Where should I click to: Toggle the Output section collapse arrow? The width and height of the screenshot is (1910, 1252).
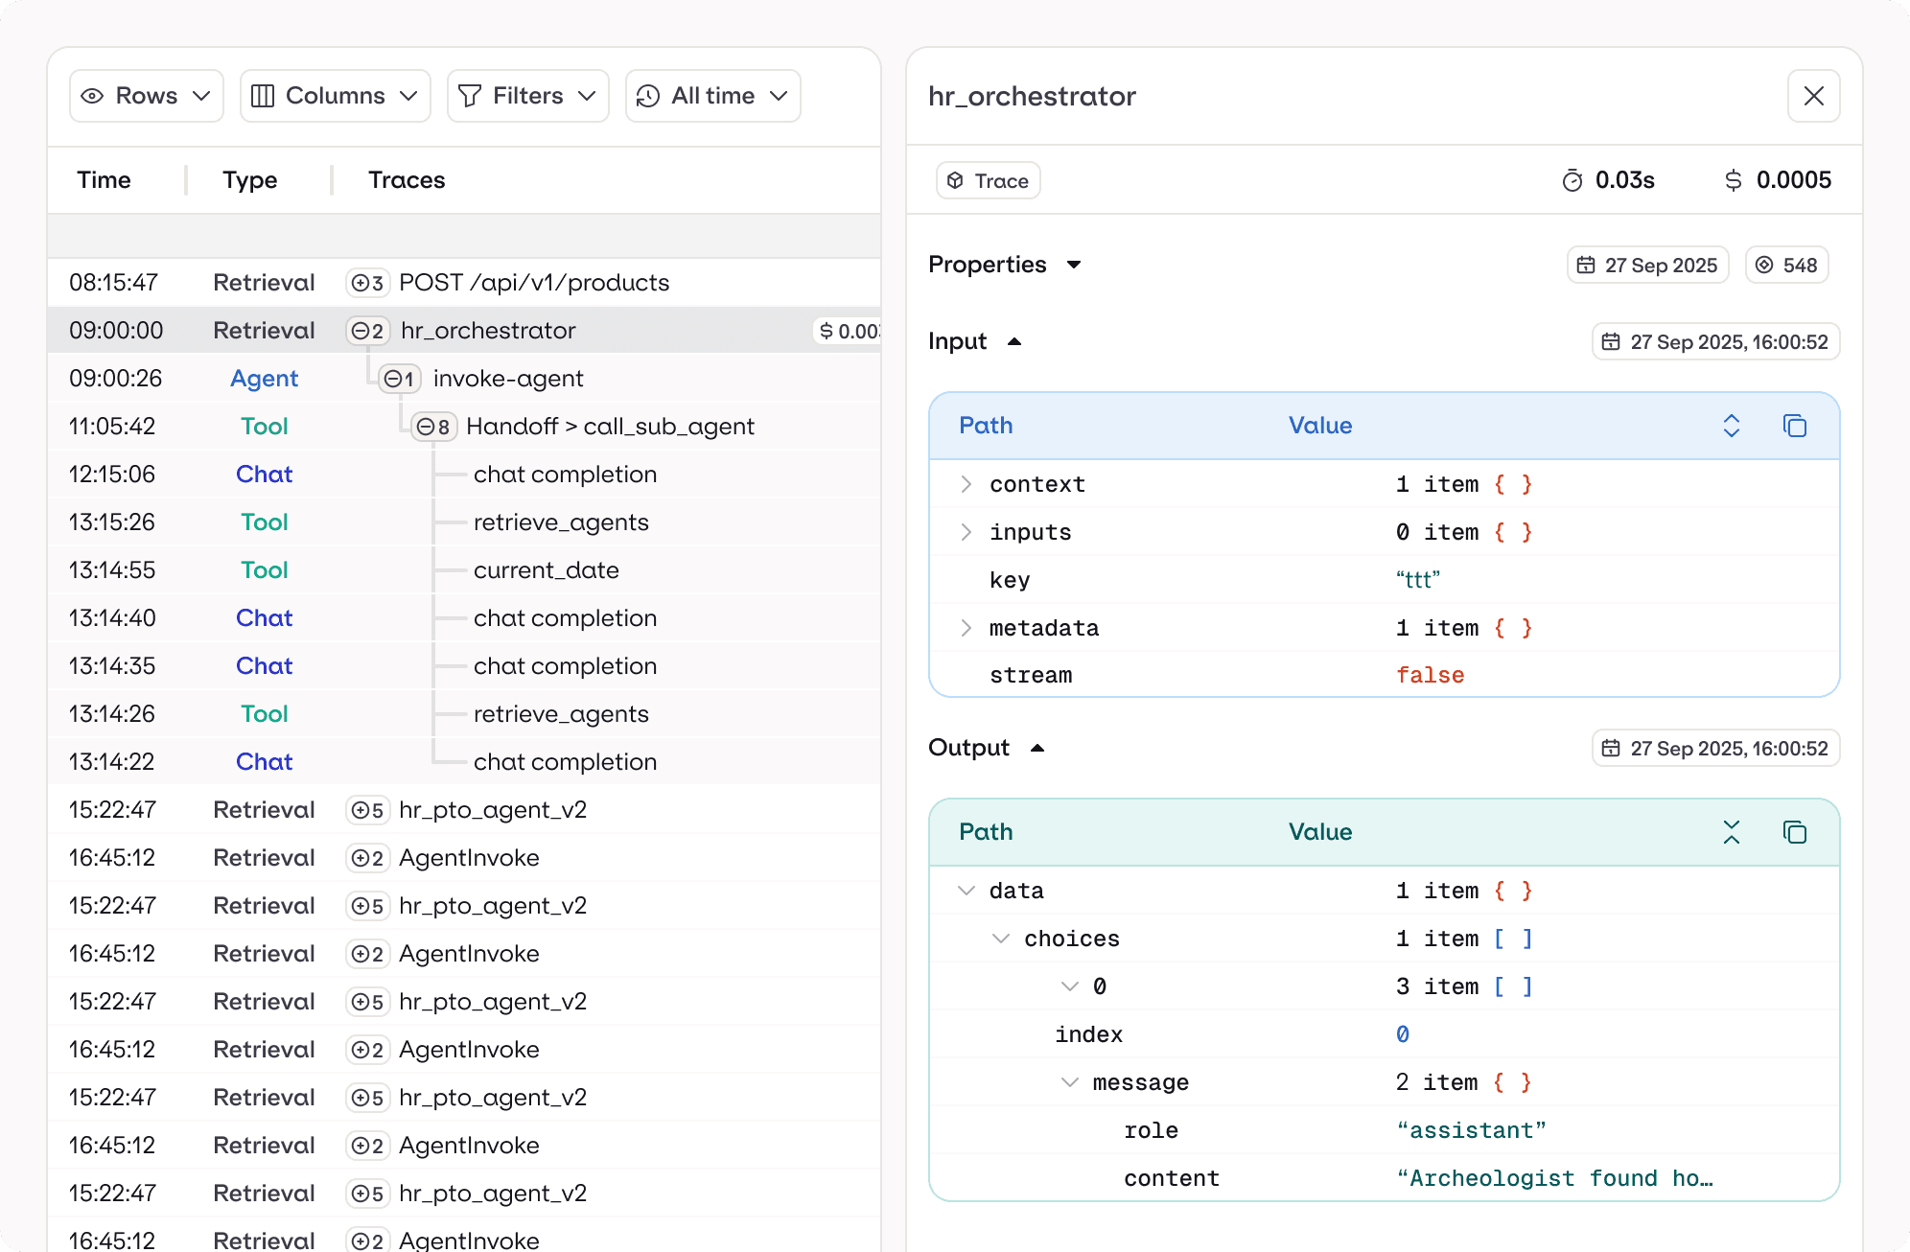pyautogui.click(x=1037, y=748)
